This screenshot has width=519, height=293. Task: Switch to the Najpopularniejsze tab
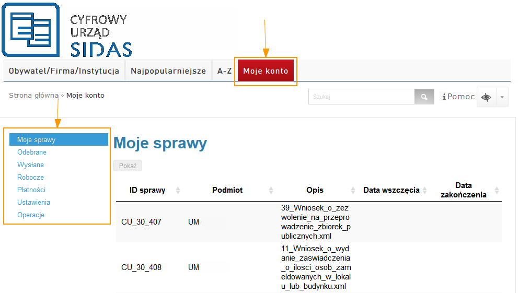pos(168,71)
